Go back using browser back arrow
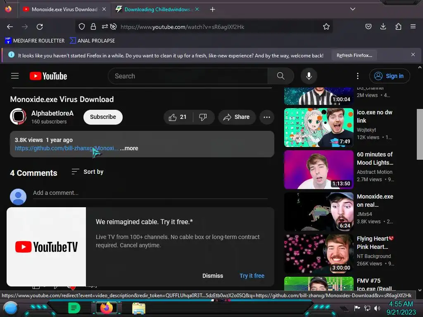This screenshot has width=423, height=317. [x=10, y=27]
